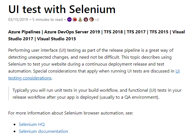
Task: Select the green robot contributor avatar
Action: (x=80, y=19)
